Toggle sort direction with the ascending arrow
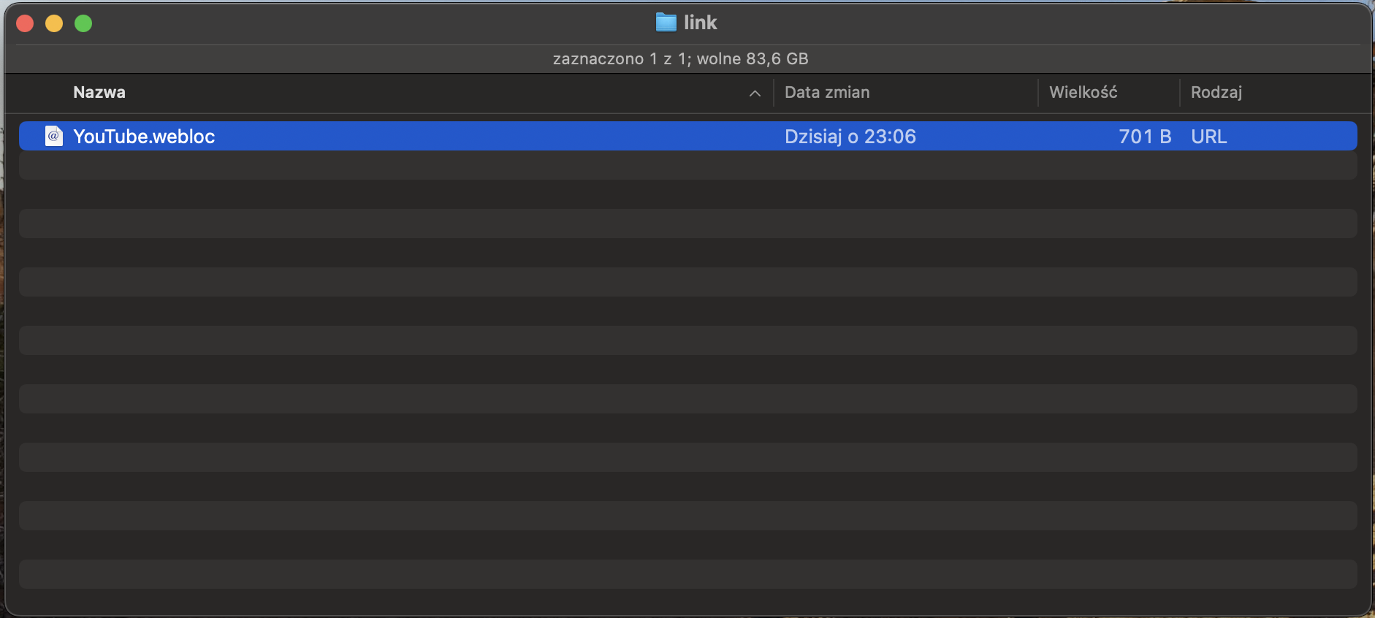 pos(755,94)
